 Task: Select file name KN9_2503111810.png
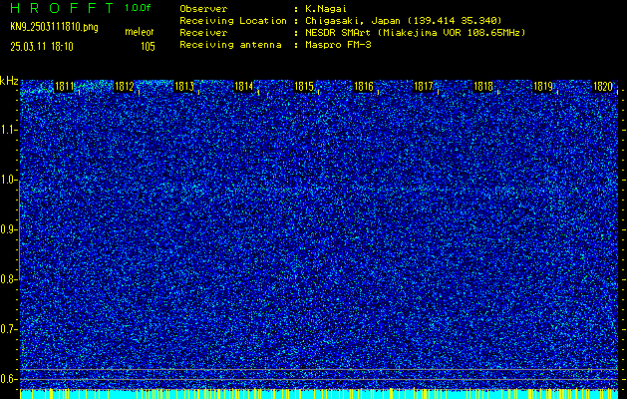[x=54, y=27]
